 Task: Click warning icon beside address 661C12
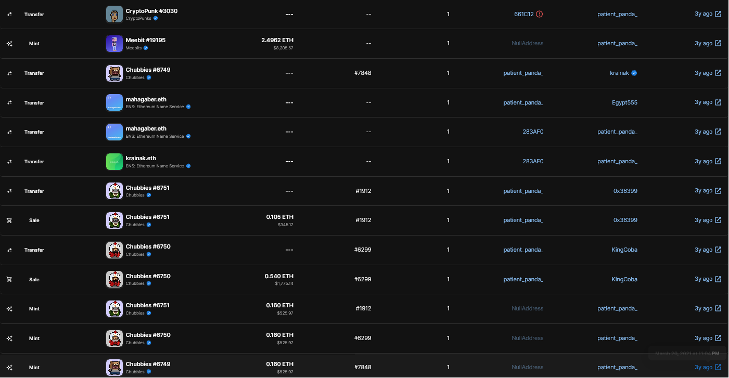click(x=539, y=14)
